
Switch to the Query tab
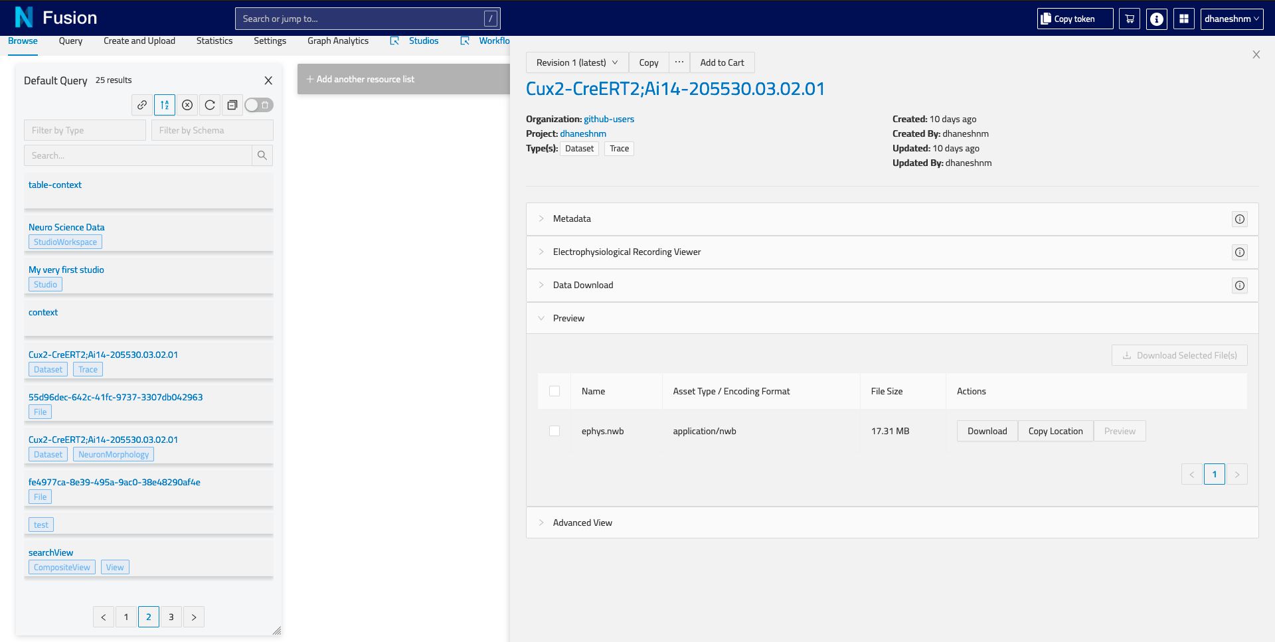point(70,41)
